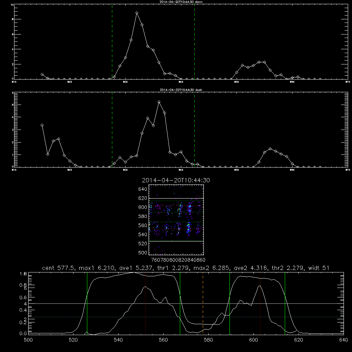Click the dusk plot title '2014-04-20T10:44:30 dusk'
The image size is (352, 352).
pos(181,90)
